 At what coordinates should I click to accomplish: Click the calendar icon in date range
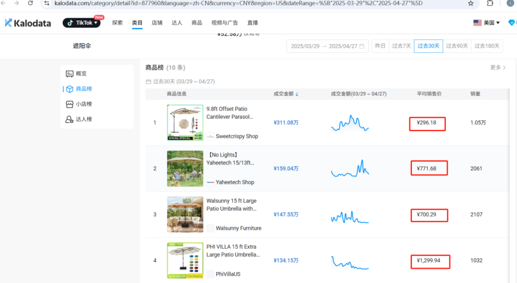[x=362, y=46]
